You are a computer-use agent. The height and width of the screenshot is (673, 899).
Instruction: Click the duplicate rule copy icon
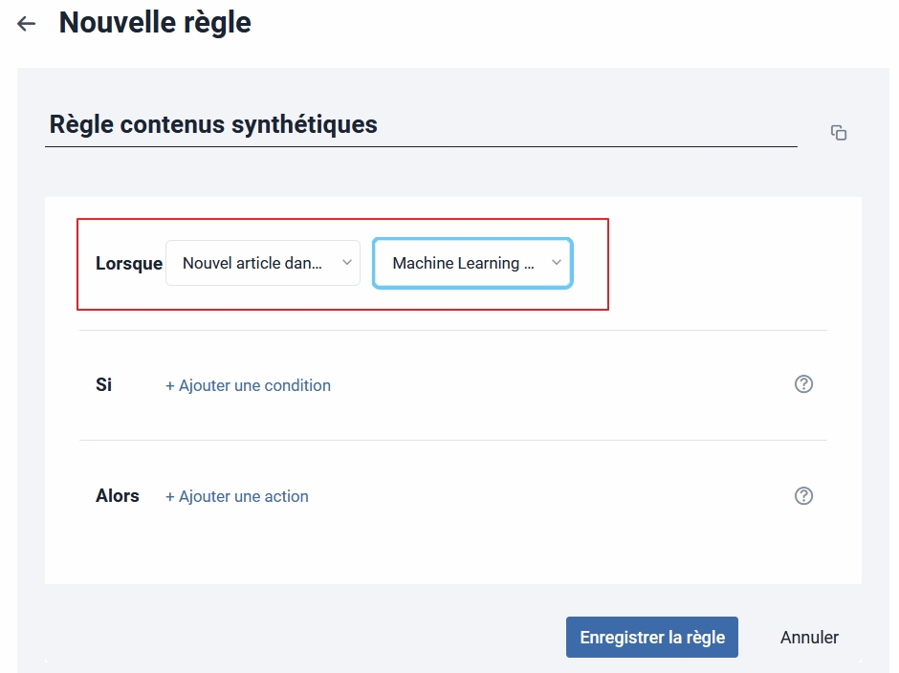tap(838, 133)
